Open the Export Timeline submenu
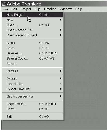This screenshot has width=107, height=130. point(32,89)
